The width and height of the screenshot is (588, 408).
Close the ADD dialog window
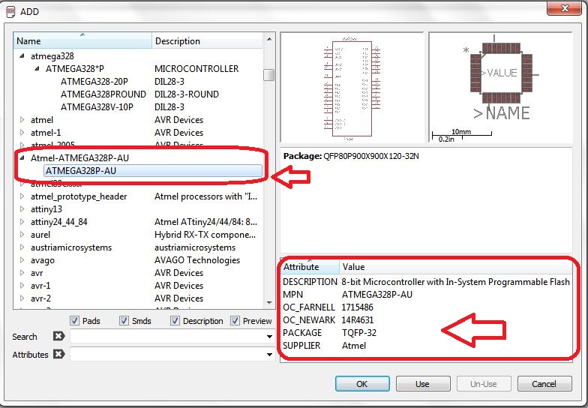click(565, 8)
